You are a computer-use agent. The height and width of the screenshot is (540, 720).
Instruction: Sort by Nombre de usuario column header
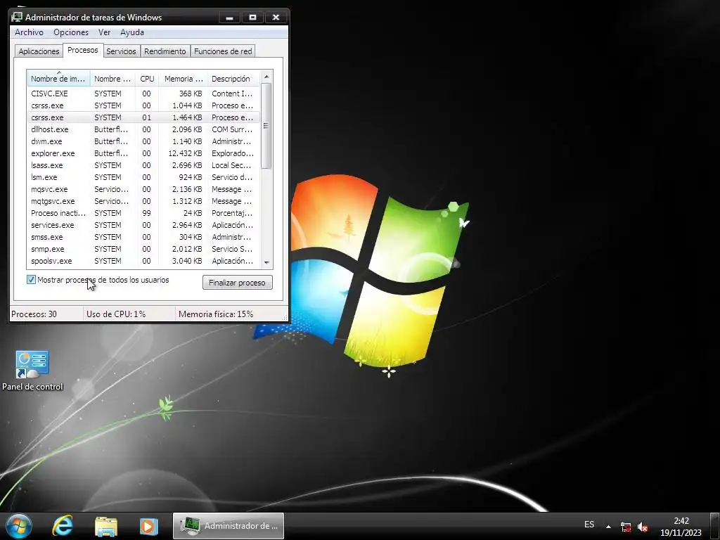click(112, 79)
